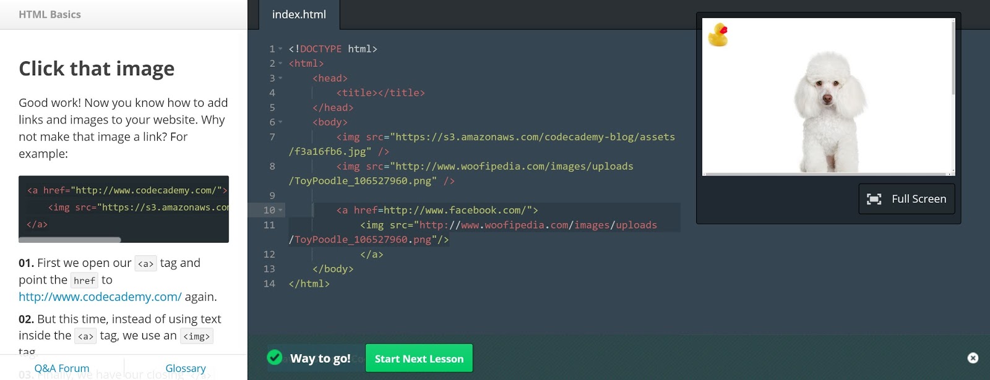
Task: Click the <head> tag on line 3
Action: [x=330, y=78]
